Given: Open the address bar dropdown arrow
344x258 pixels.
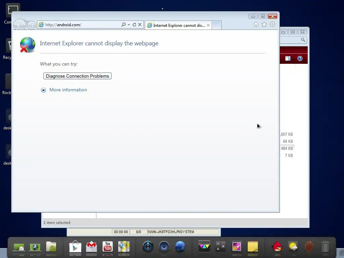Looking at the screenshot, I should tap(129, 25).
